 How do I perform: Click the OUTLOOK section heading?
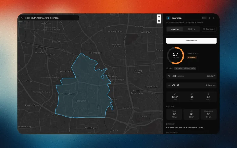point(170,107)
